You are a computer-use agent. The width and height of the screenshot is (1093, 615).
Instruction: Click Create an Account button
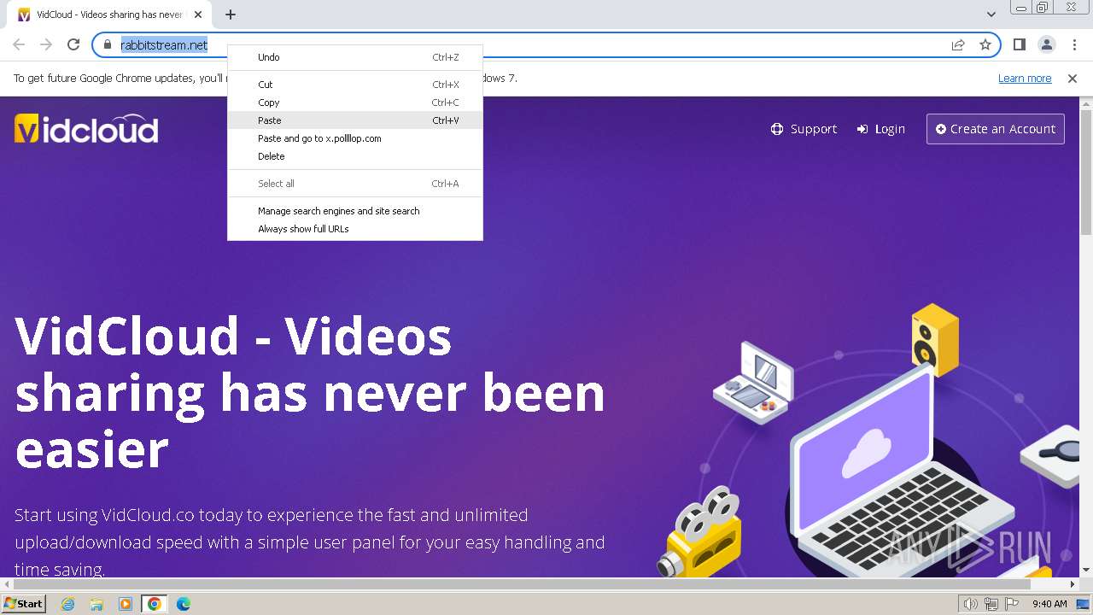[996, 129]
